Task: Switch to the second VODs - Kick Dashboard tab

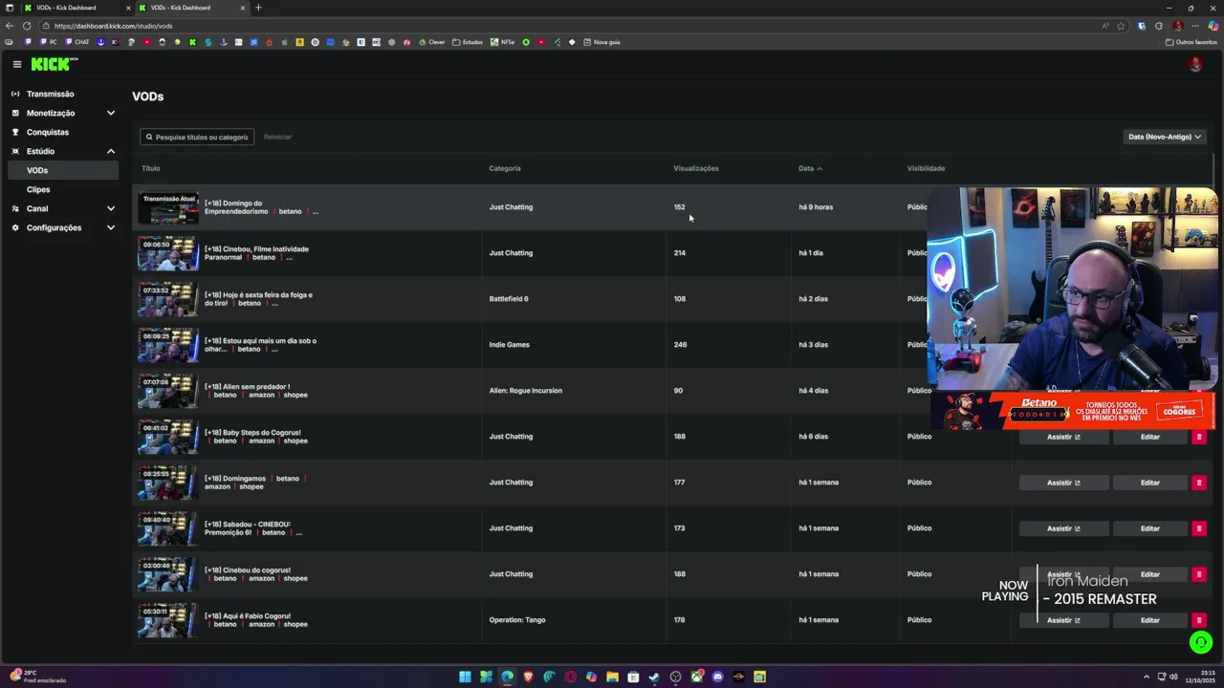Action: pyautogui.click(x=190, y=8)
